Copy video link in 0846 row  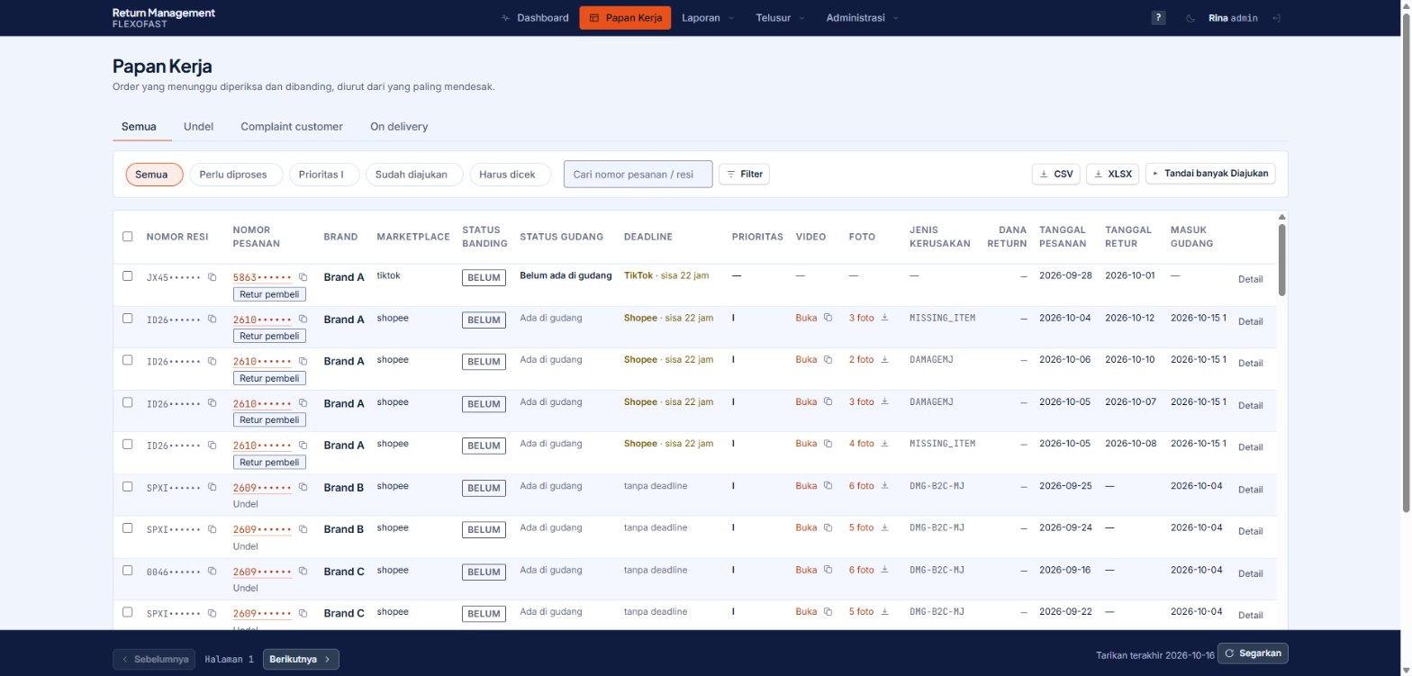click(x=827, y=570)
